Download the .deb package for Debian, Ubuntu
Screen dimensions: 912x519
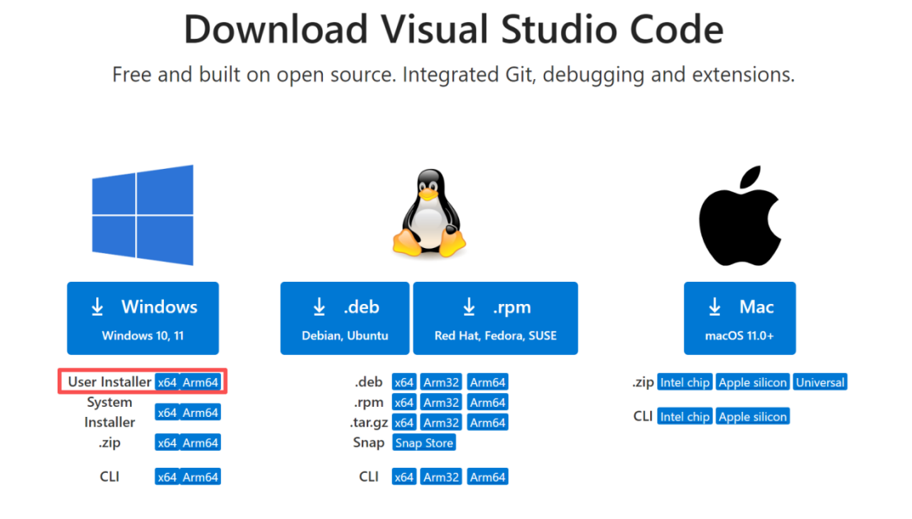345,318
